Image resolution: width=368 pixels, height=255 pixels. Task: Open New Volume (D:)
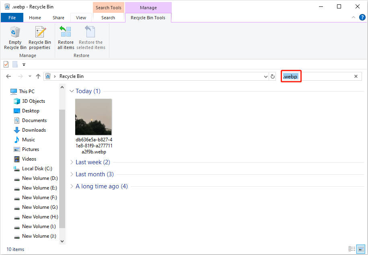[x=36, y=178]
